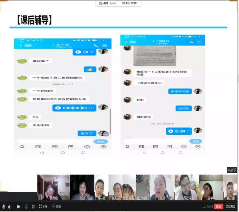Click the robot-shaped icon in the toolbar
The height and width of the screenshot is (212, 239).
(33, 207)
